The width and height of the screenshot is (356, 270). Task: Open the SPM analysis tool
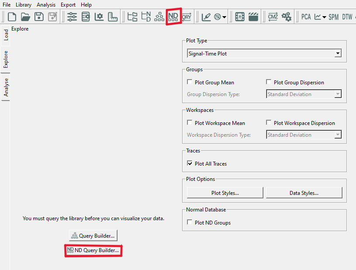334,17
